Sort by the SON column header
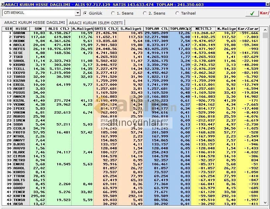The width and height of the screenshot is (270, 209). tap(38, 29)
